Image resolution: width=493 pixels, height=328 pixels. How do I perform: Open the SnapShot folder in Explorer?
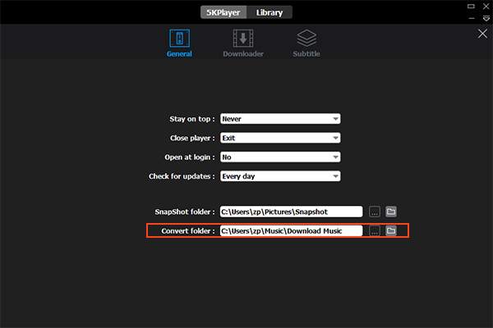391,212
